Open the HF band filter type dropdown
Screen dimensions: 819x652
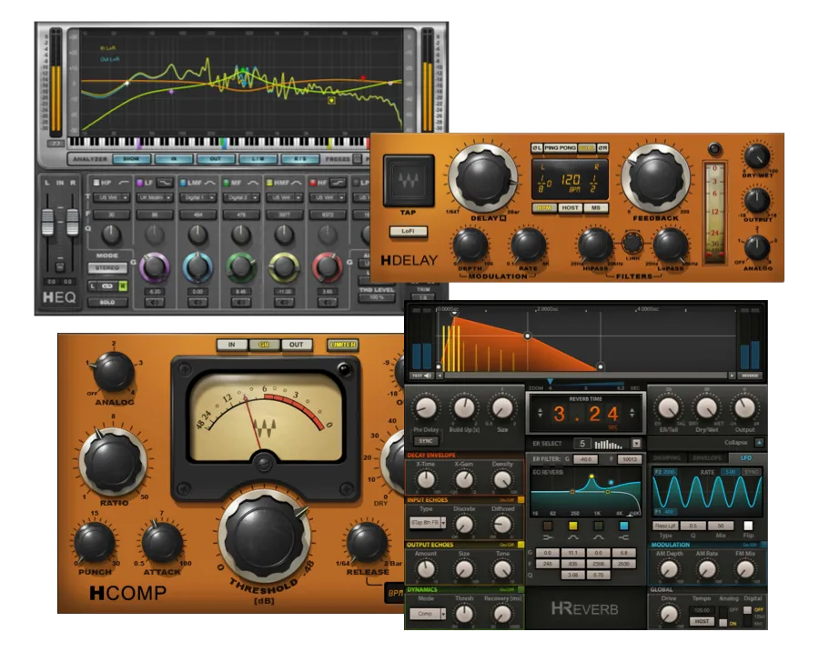[x=327, y=198]
